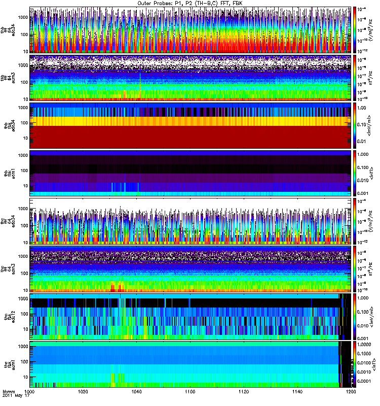The height and width of the screenshot is (406, 380).
Task: Click the color bar of the top thb edc34 panel
Action: (x=356, y=29)
